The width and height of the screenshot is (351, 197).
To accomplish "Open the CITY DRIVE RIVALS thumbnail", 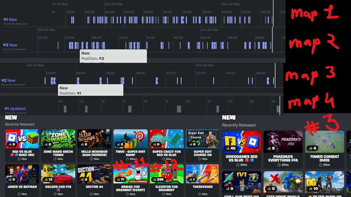I will (x=283, y=182).
